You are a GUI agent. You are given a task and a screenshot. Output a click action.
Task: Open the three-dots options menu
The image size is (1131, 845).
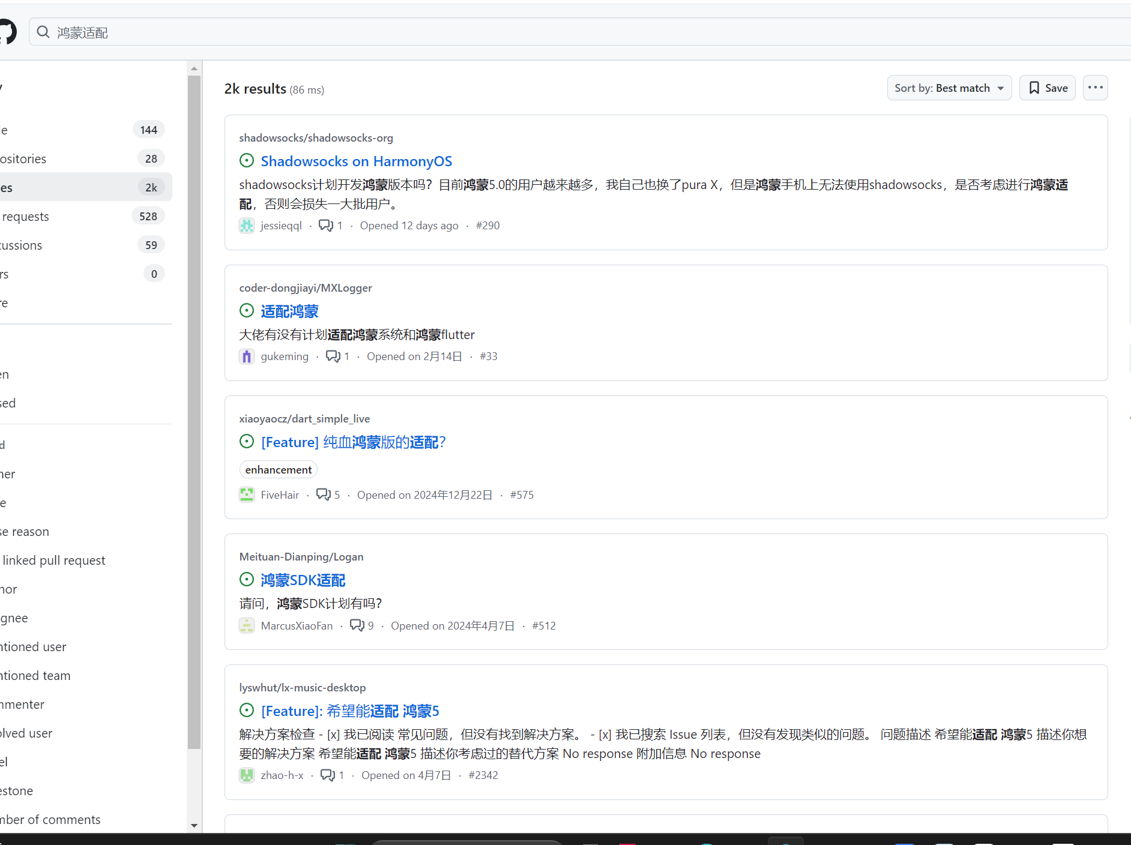[1095, 88]
